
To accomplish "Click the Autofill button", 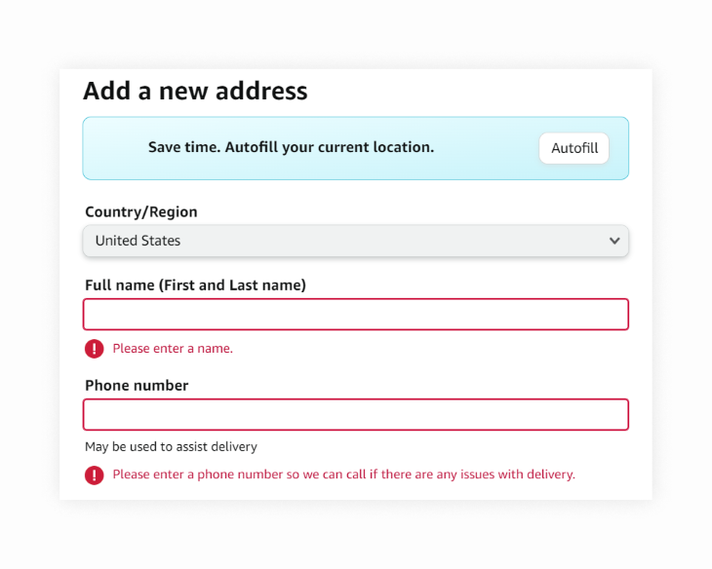I will pyautogui.click(x=574, y=148).
